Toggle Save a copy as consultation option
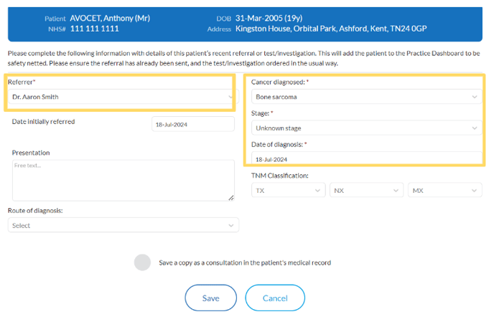494x327 pixels. (142, 262)
